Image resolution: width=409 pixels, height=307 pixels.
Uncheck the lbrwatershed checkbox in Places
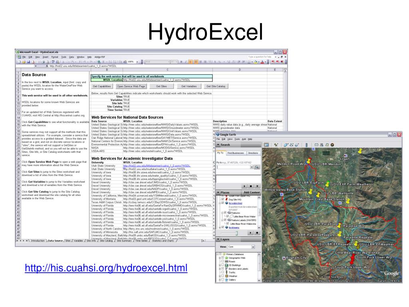pos(223,203)
